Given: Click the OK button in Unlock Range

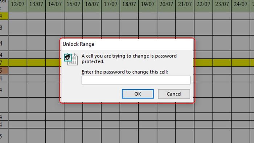Looking at the screenshot, I should tap(138, 94).
